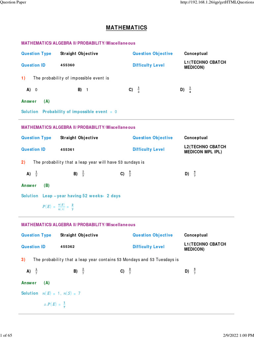Viewport: 254px width, 338px height.
Task: Choose option C one-half in question 1
Action: (x=139, y=90)
